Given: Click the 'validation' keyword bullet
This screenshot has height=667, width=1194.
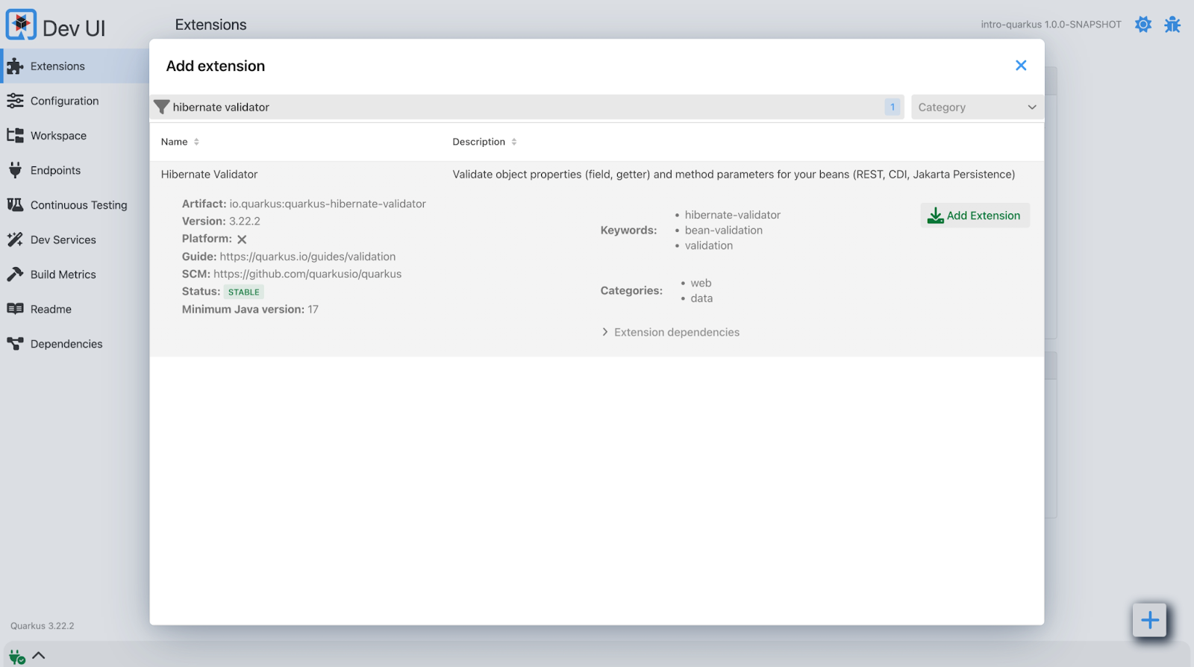Looking at the screenshot, I should pos(709,245).
